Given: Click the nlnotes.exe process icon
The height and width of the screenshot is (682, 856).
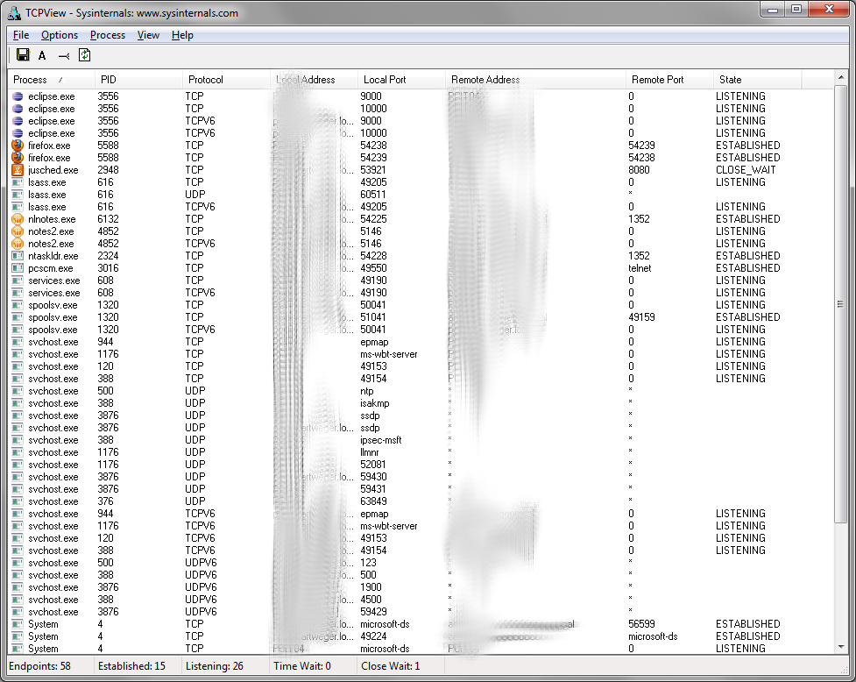Looking at the screenshot, I should [x=18, y=219].
